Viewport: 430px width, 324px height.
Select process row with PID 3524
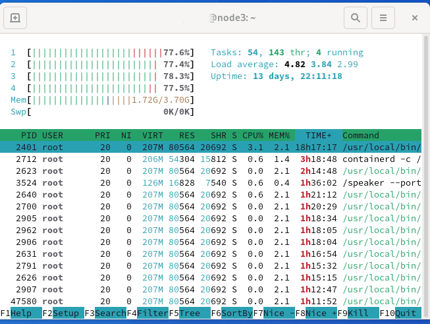(211, 182)
